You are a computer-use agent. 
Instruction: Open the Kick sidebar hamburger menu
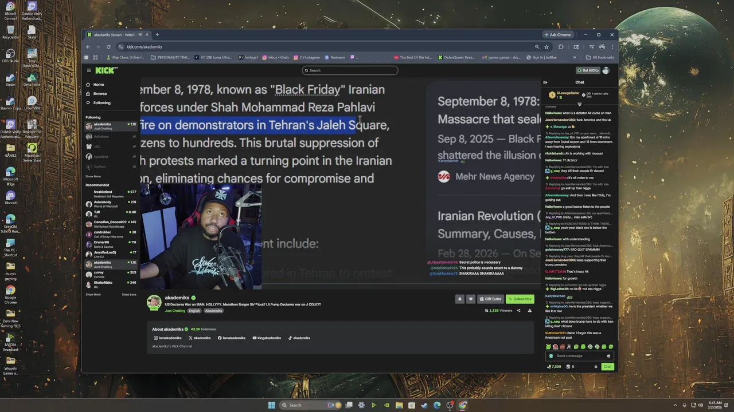click(x=89, y=70)
